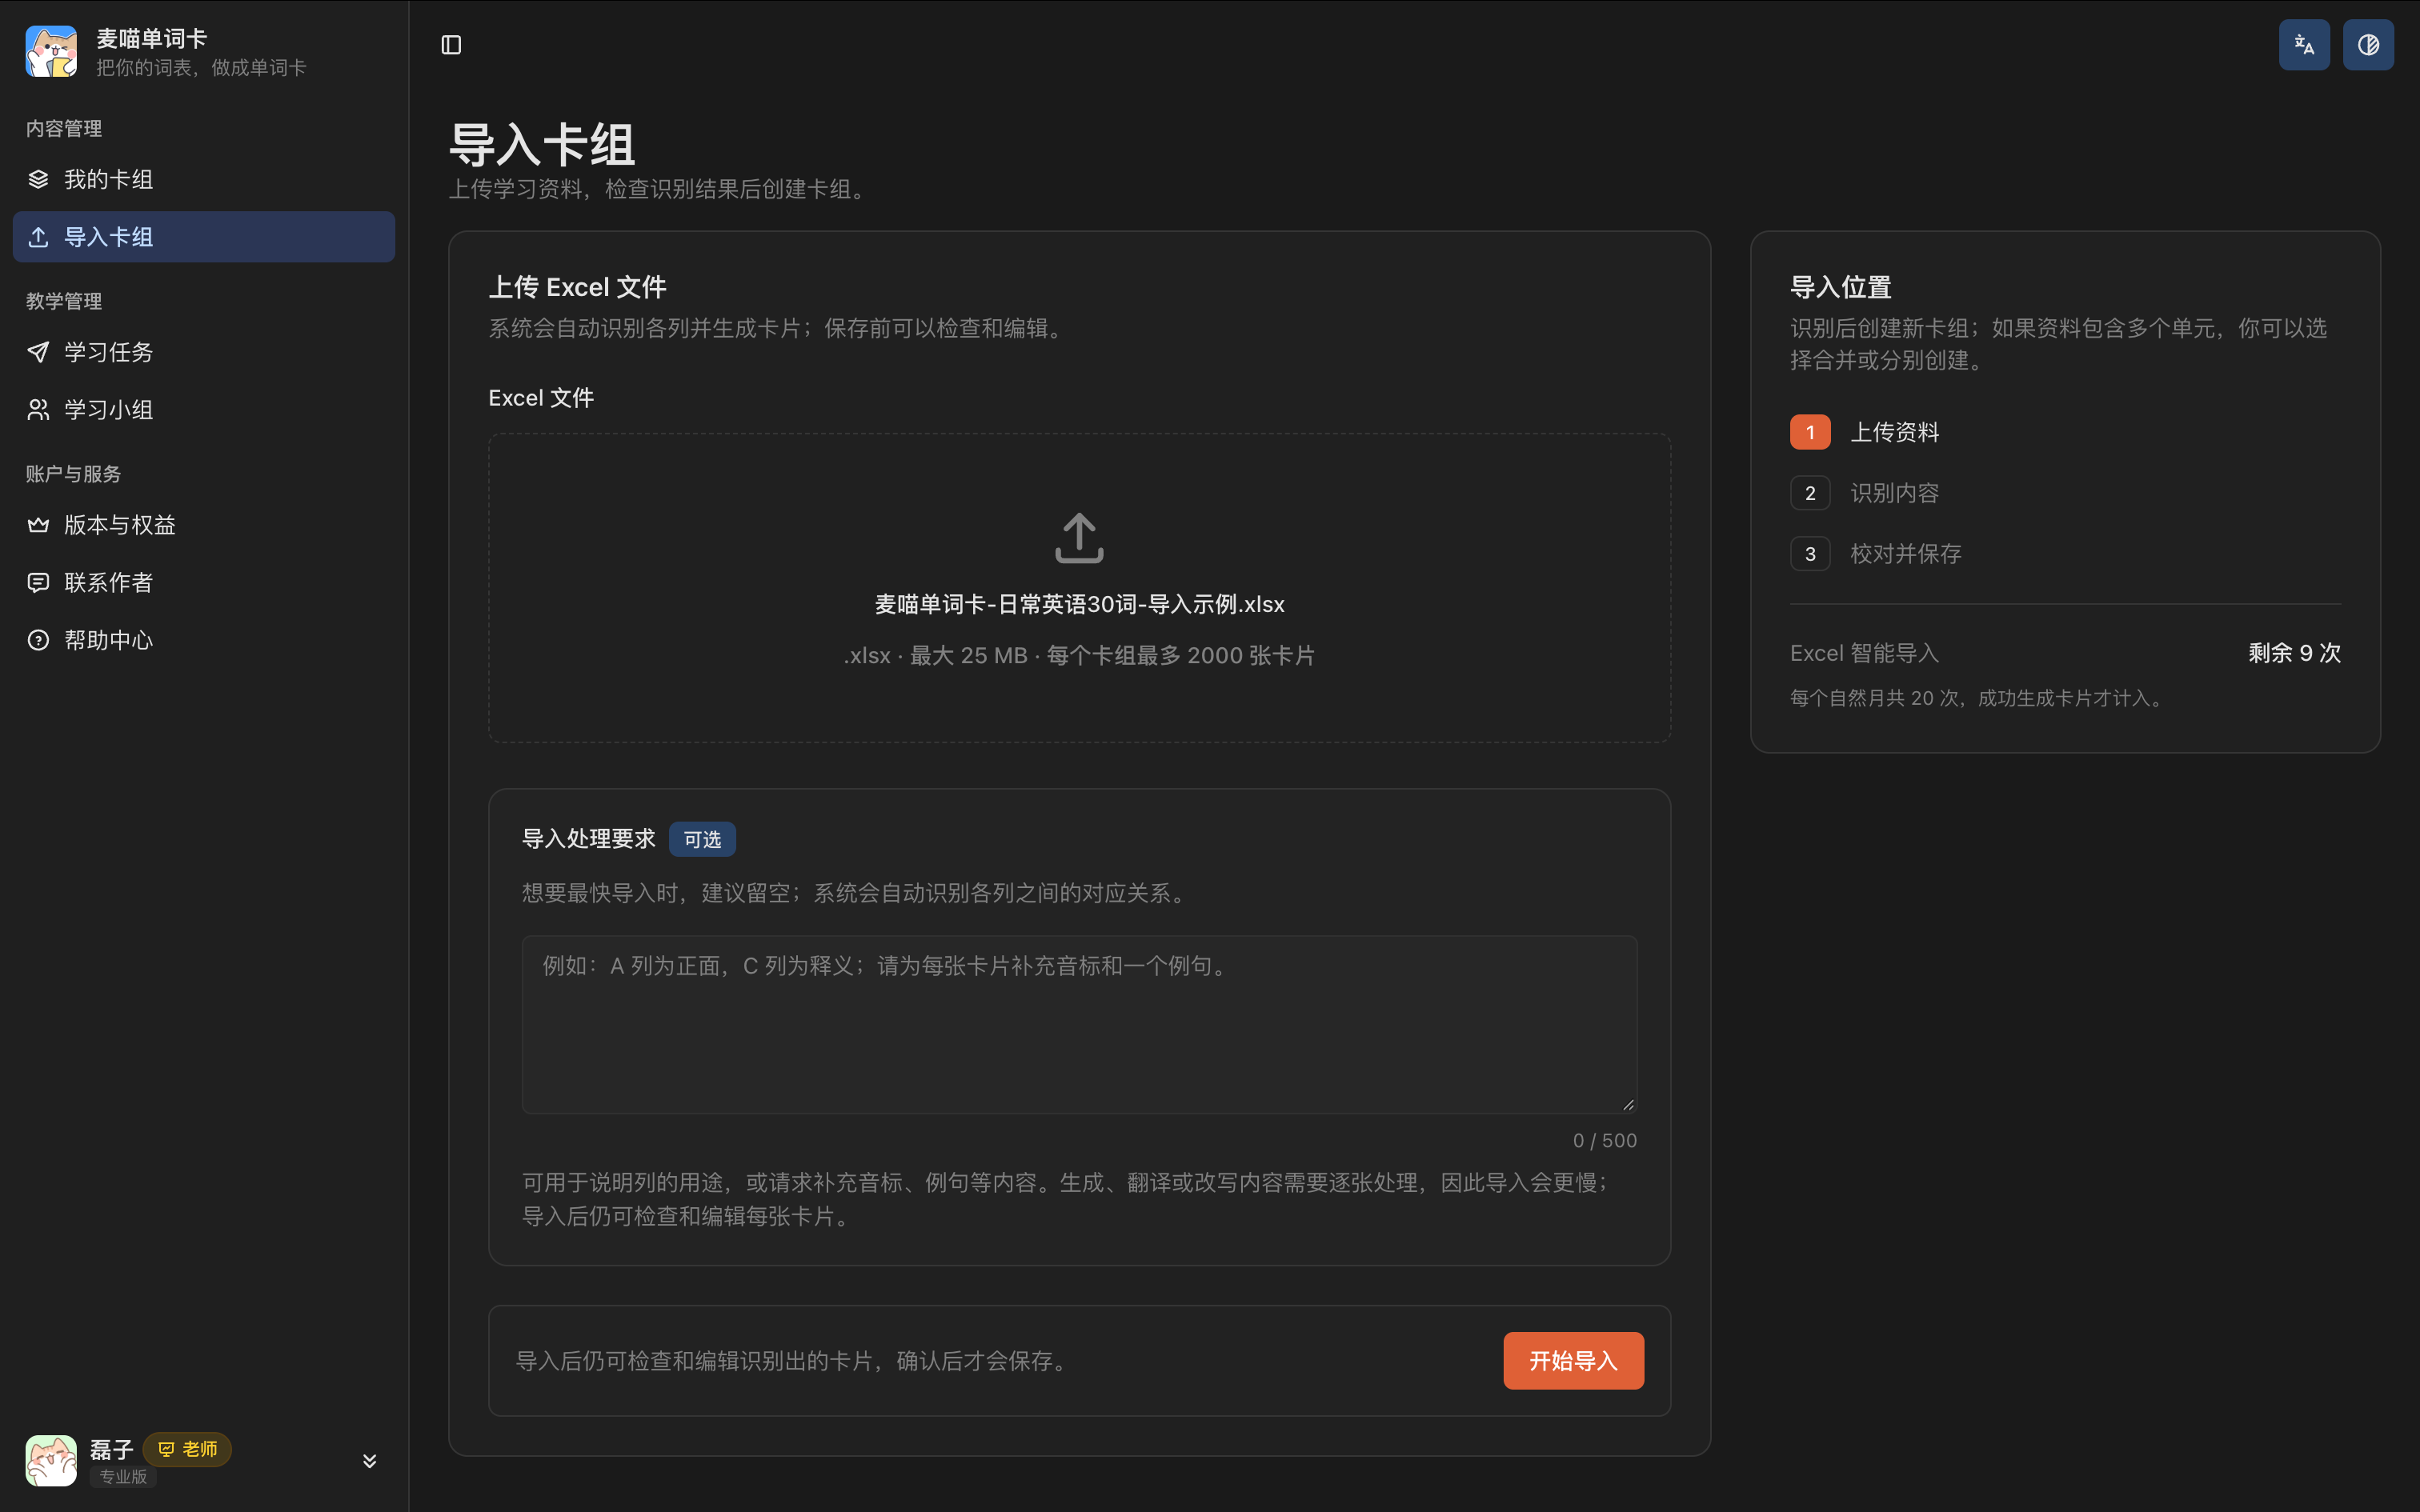Click the 0 / 500 character counter

(x=1604, y=1141)
